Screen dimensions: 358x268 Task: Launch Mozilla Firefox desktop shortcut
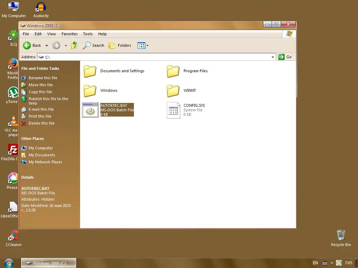click(13, 69)
